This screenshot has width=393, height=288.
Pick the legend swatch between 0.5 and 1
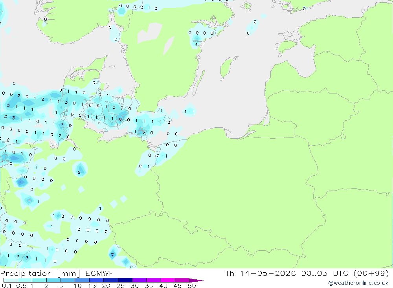25,280
